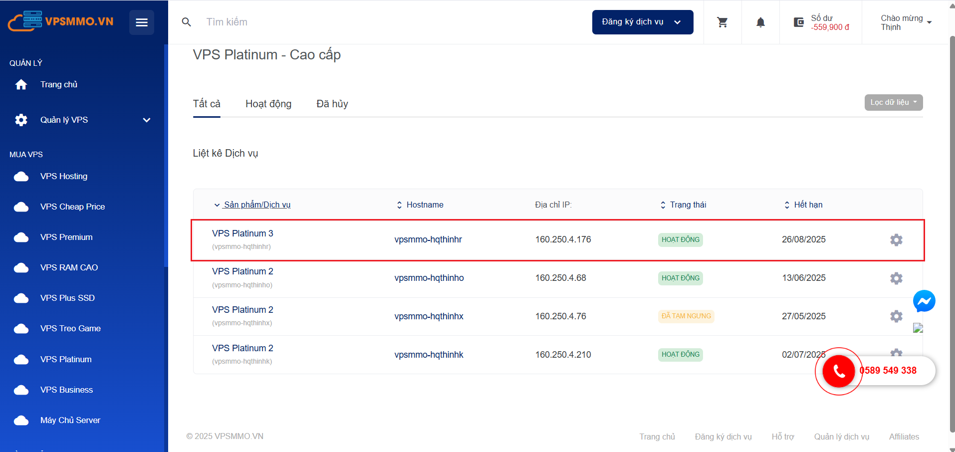Image resolution: width=955 pixels, height=452 pixels.
Task: Click the Địa chỉ IP column header
Action: (x=553, y=205)
